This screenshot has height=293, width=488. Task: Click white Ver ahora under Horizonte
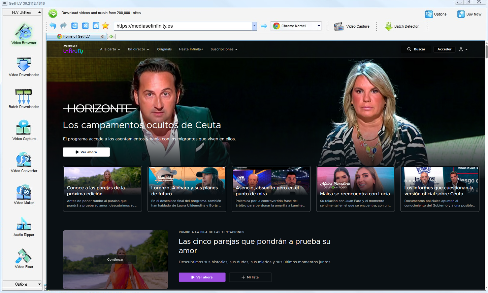(86, 152)
